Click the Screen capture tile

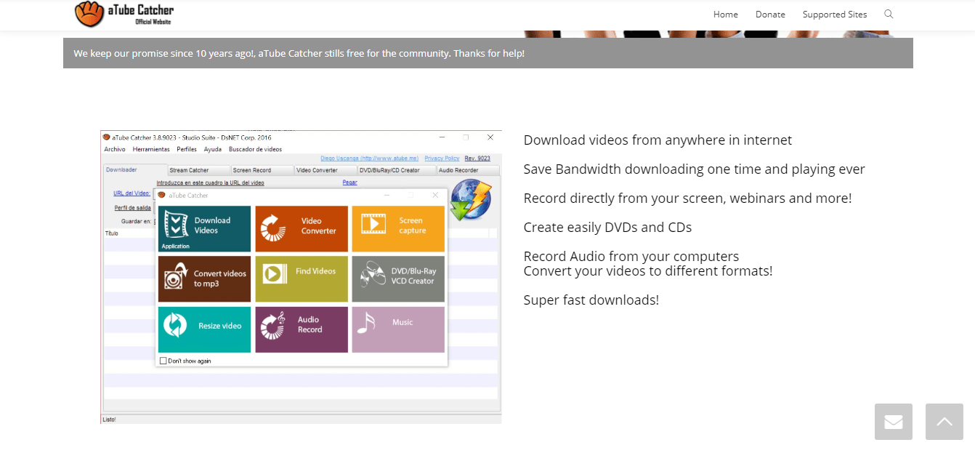pos(398,228)
